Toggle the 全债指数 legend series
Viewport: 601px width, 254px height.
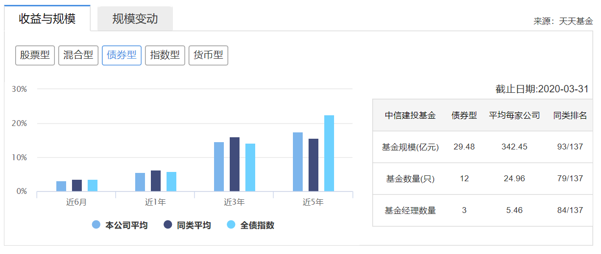(251, 225)
